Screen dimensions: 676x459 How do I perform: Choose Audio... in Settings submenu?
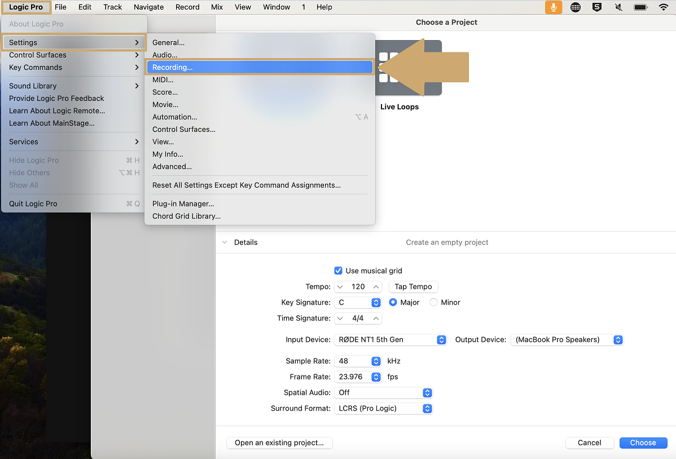pos(260,55)
